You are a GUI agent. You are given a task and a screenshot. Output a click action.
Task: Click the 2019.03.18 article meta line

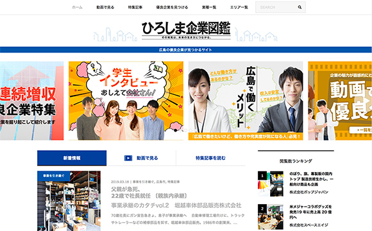(x=146, y=182)
